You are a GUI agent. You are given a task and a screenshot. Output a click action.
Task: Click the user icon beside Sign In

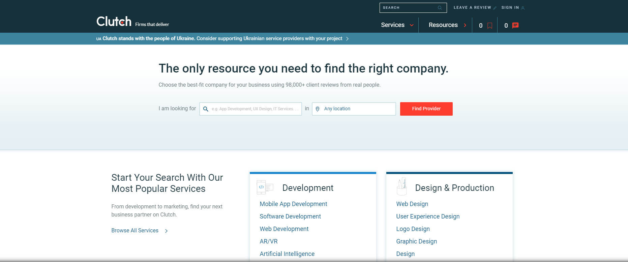[523, 8]
